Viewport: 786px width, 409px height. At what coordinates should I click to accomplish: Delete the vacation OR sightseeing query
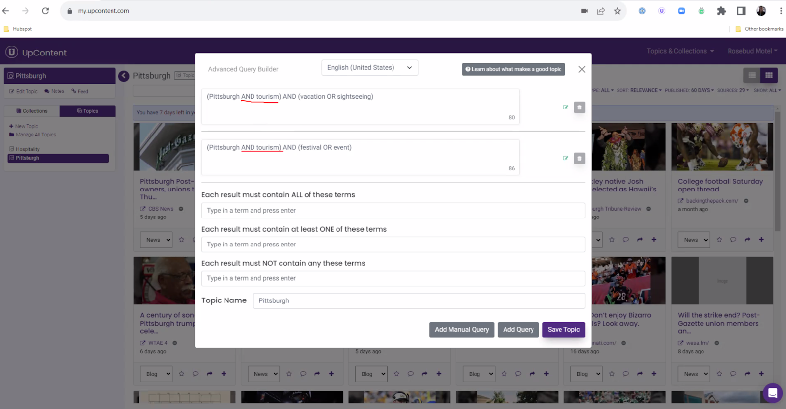tap(579, 107)
